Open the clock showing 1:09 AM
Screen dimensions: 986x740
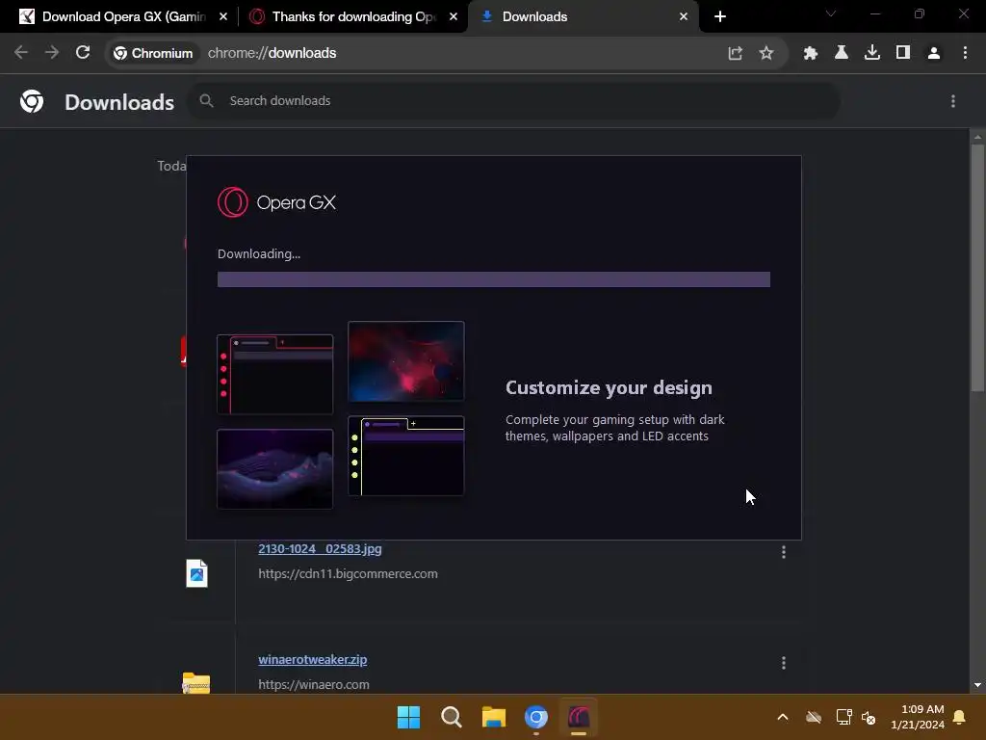coord(918,717)
